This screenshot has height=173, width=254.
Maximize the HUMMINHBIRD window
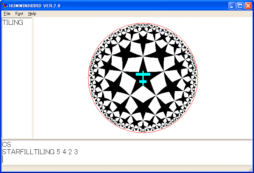tap(240, 6)
